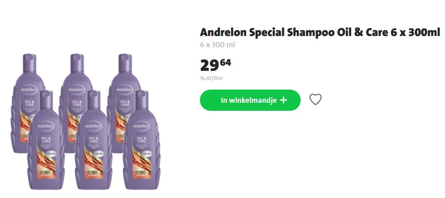Viewport: 445px width, 198px height.
Task: Open the front-right shampoo bottle image
Action: 142,140
